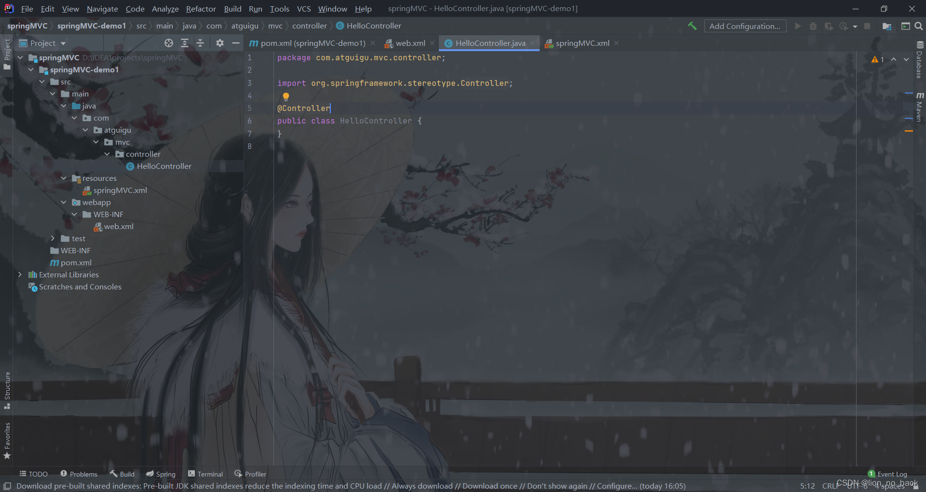Collapse the springMVC-demo1 module node

point(31,69)
